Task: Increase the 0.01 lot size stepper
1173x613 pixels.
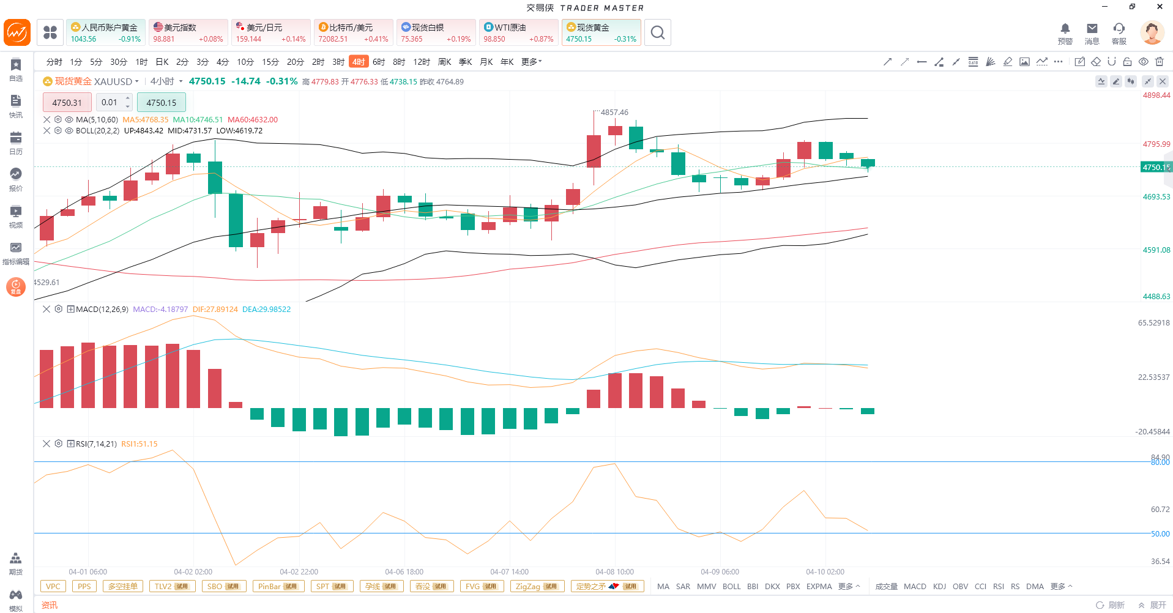Action: click(127, 98)
